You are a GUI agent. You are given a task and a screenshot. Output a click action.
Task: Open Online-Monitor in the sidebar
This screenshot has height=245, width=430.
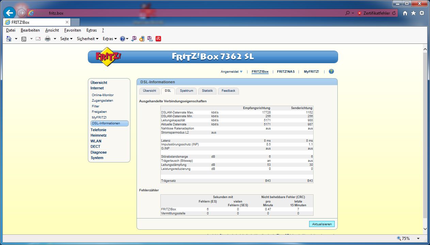pyautogui.click(x=103, y=95)
